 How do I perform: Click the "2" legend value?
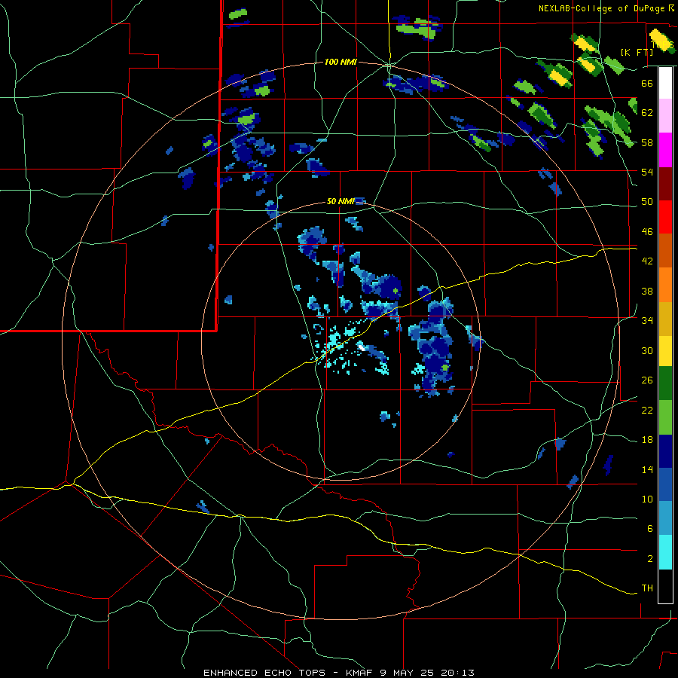[x=650, y=559]
